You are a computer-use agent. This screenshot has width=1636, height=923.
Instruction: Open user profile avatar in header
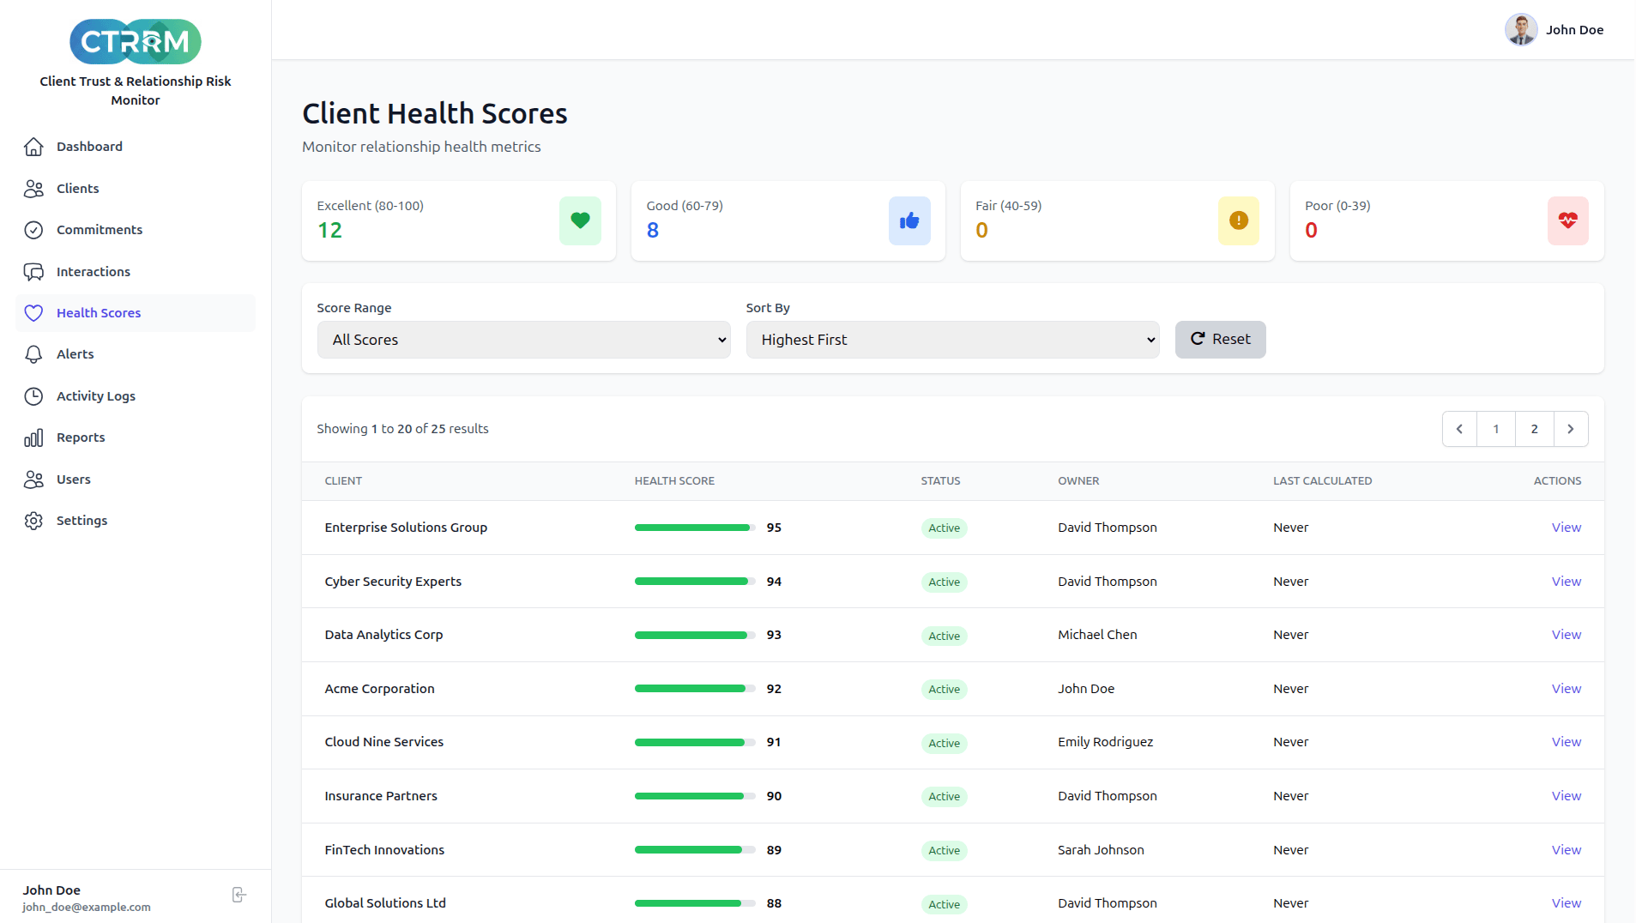[1521, 30]
